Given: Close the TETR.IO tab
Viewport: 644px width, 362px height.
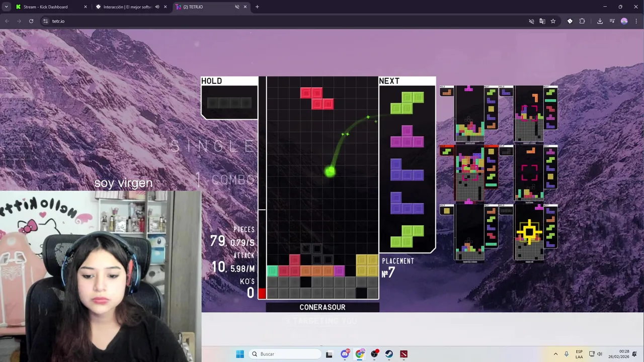Looking at the screenshot, I should coord(245,7).
